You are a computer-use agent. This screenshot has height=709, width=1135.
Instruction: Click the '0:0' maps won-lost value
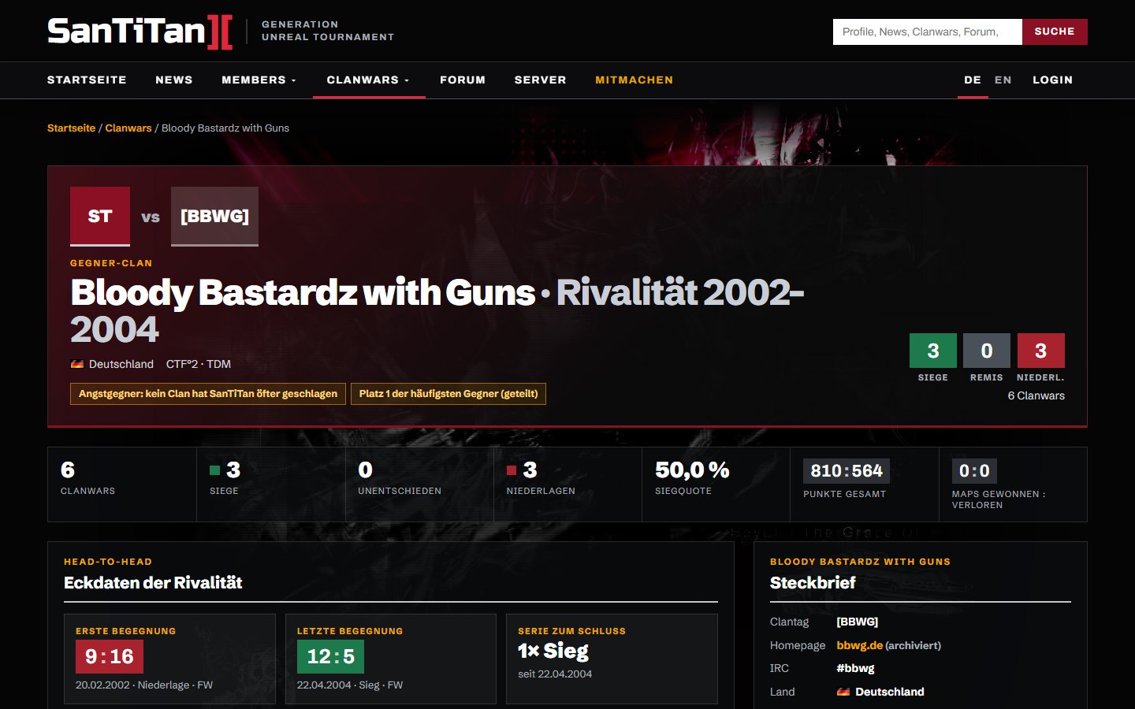[974, 471]
